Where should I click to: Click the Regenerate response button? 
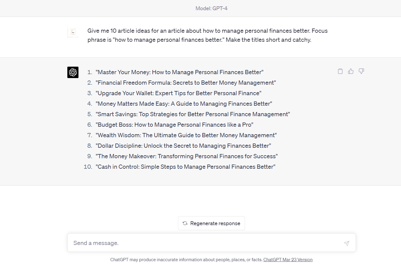(x=211, y=223)
